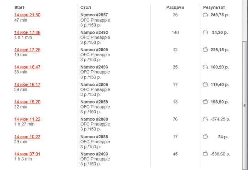Sort by the Стол column header
248x170 pixels.
(86, 7)
